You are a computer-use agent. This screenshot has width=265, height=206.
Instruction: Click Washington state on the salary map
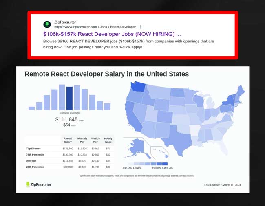(138, 87)
